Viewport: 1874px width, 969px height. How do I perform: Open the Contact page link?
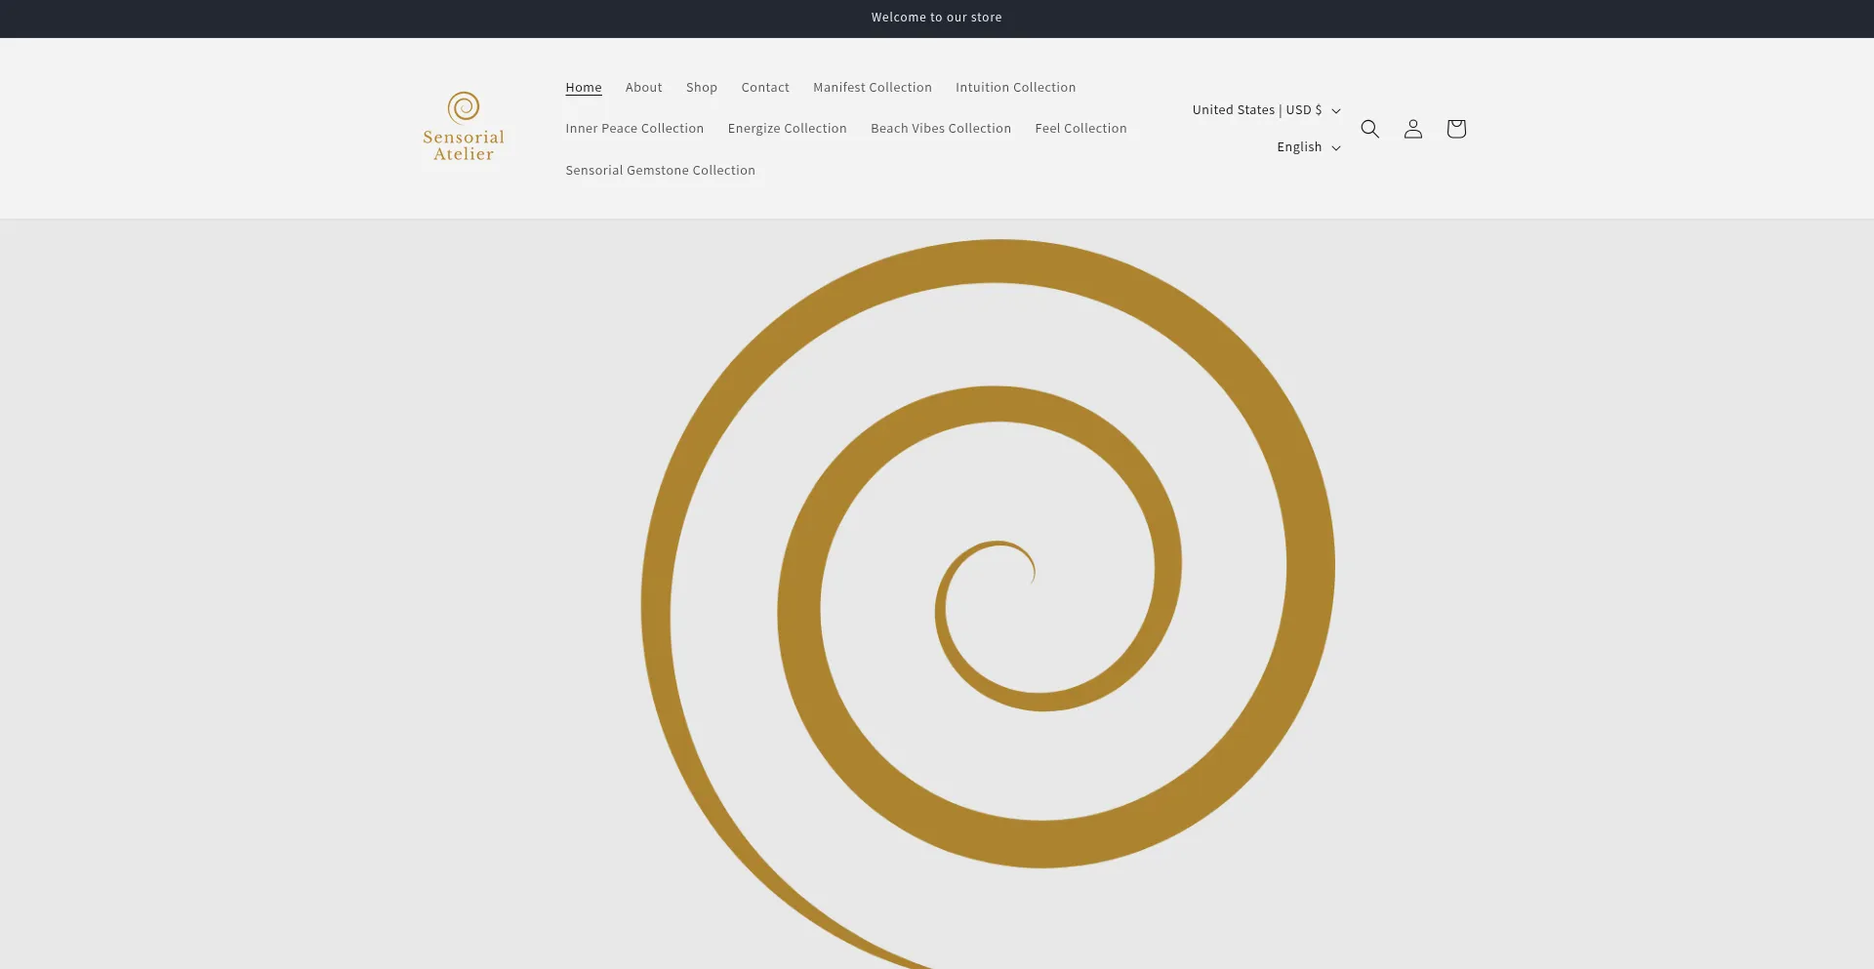pyautogui.click(x=764, y=88)
